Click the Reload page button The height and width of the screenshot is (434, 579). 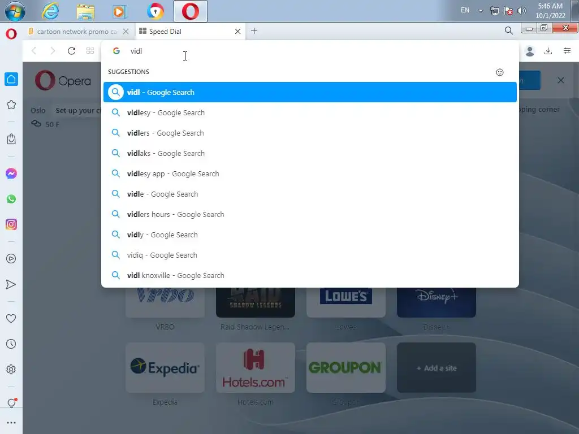(x=72, y=51)
